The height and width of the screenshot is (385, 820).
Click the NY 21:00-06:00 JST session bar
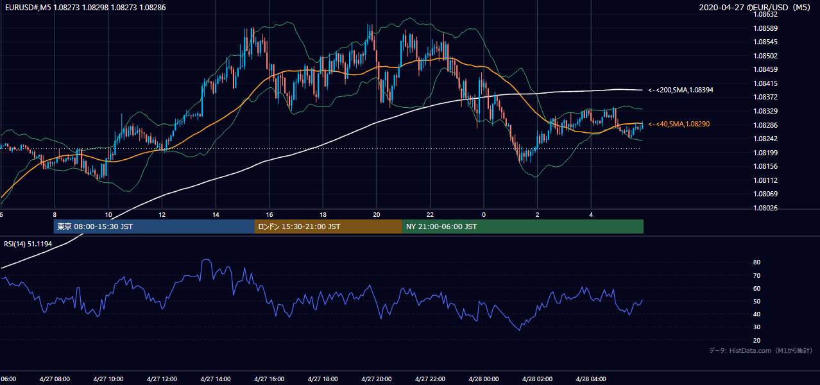523,227
